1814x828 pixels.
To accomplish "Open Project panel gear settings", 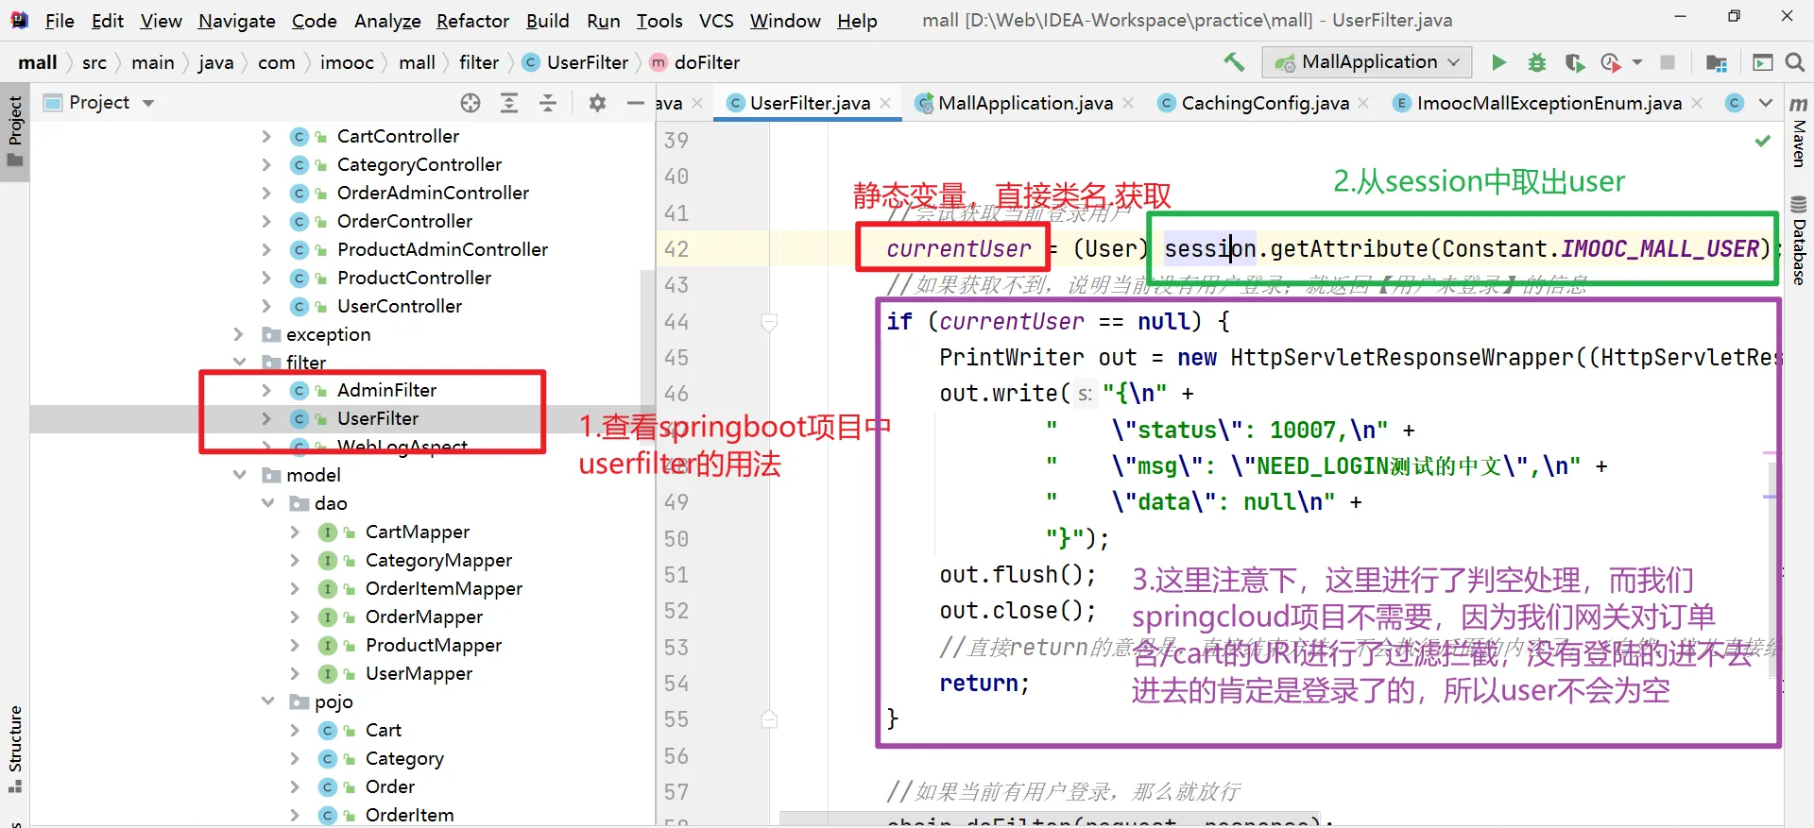I will (x=597, y=103).
